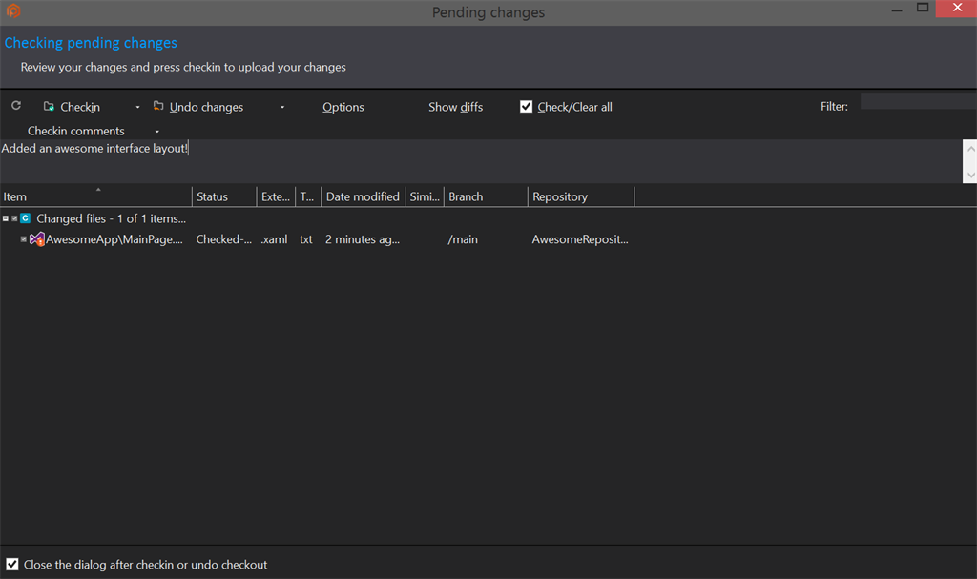Open the Checkin comments dropdown
Image resolution: width=977 pixels, height=579 pixels.
[157, 131]
